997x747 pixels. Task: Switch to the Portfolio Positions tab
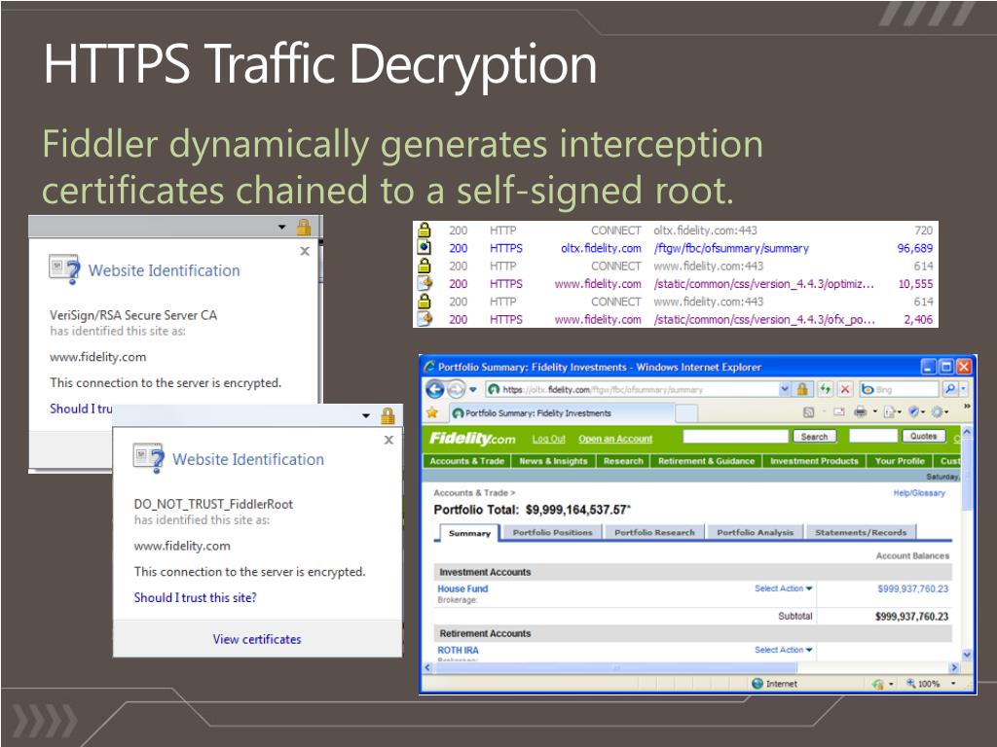tap(552, 532)
